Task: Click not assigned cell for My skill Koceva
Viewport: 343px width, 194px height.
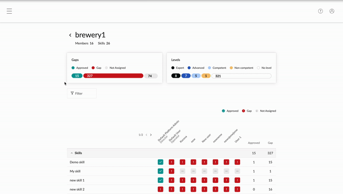Action: point(183,171)
